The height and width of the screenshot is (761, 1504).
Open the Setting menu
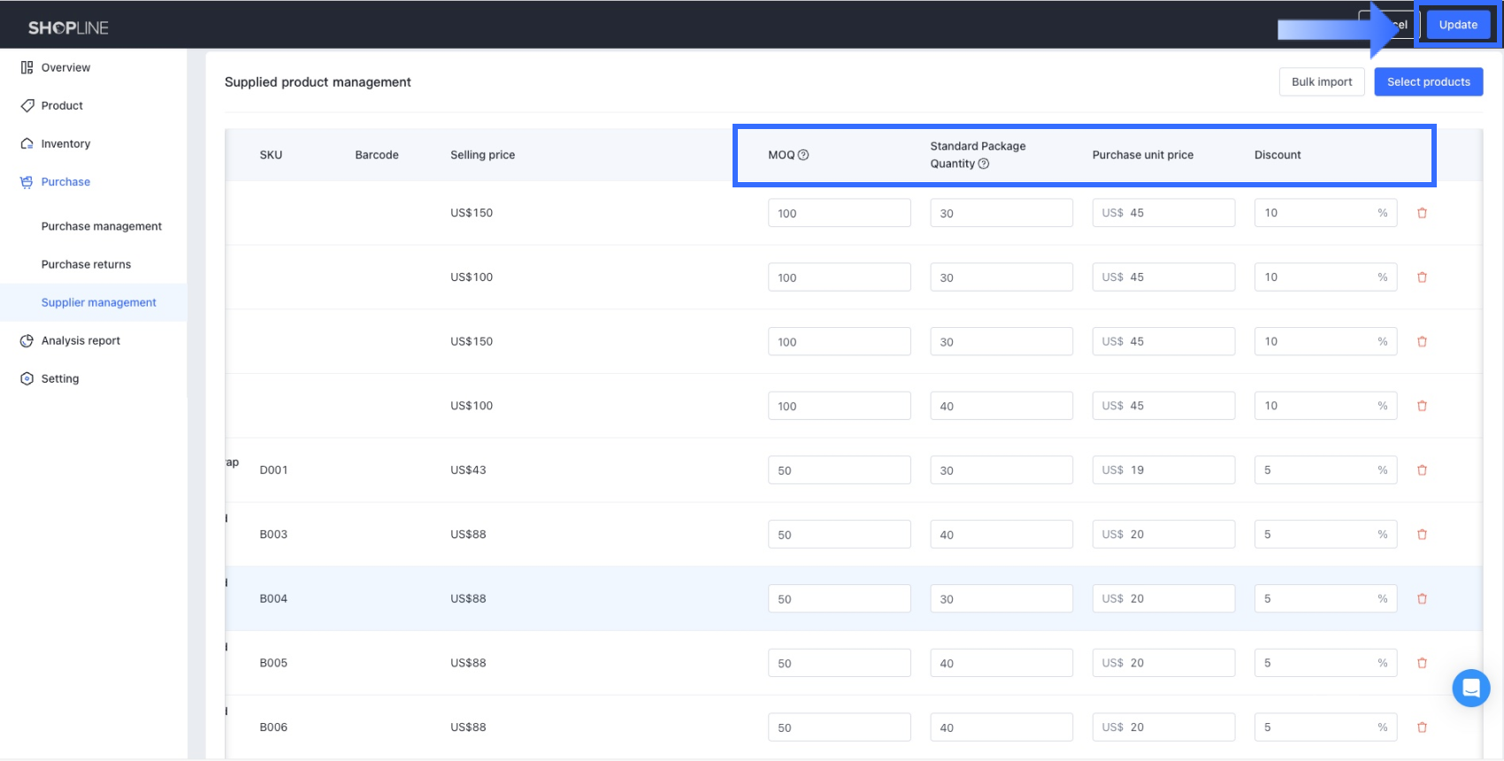pyautogui.click(x=59, y=378)
